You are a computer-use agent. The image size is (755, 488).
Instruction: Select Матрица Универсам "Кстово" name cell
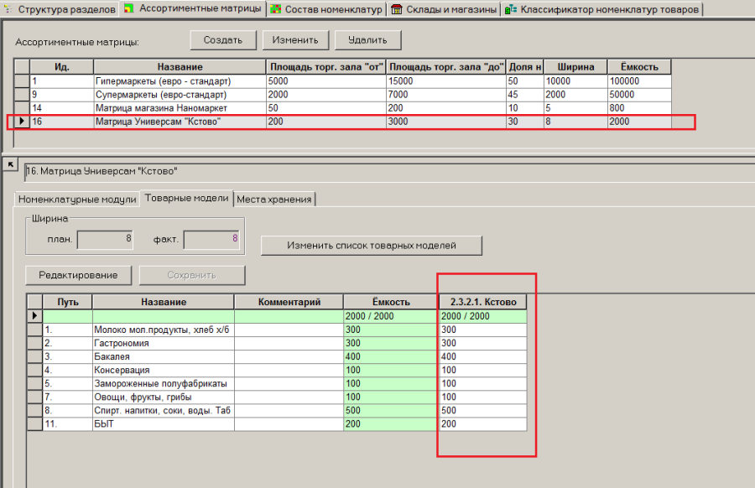coord(180,122)
